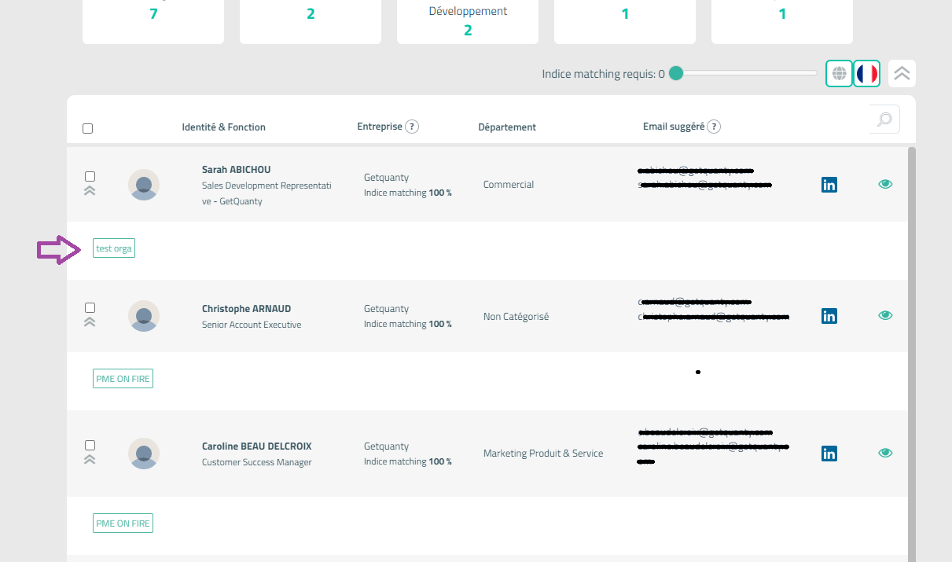Open Caroline Beau Delcroix's LinkedIn icon
952x562 pixels.
click(x=829, y=454)
